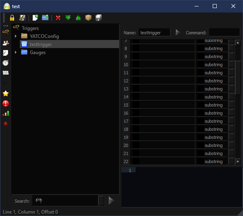Select the testtrigger tree item

[69, 44]
